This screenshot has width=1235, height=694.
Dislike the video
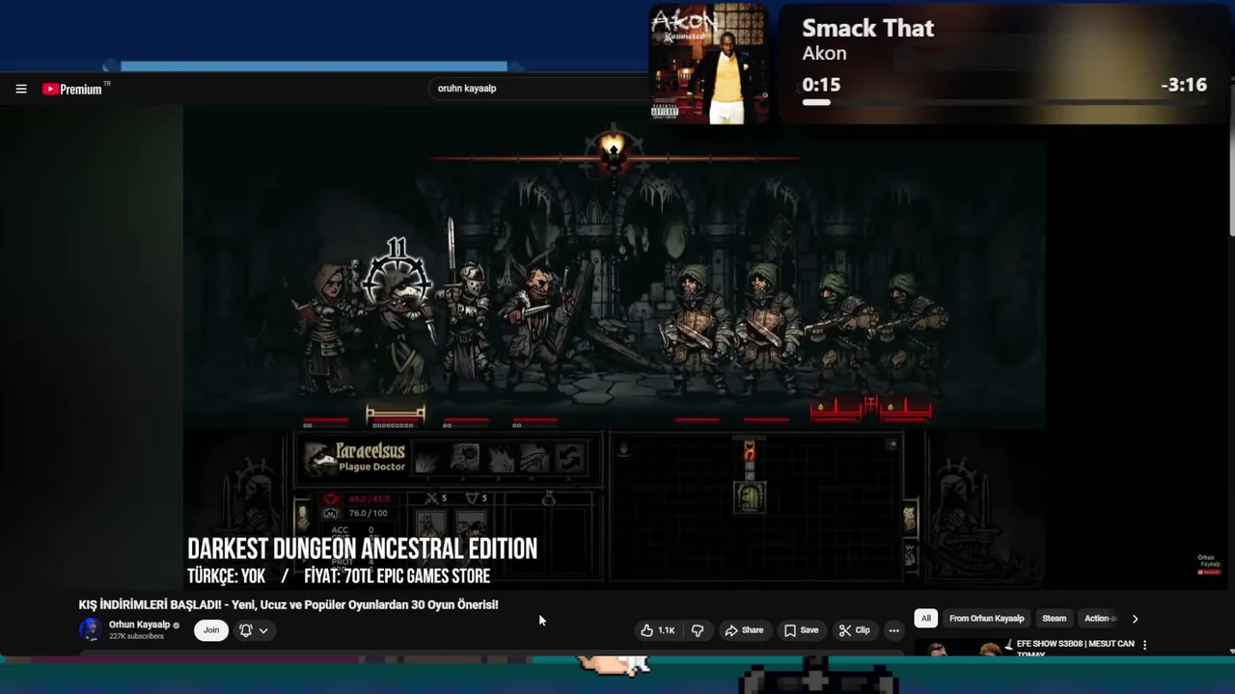pyautogui.click(x=698, y=630)
